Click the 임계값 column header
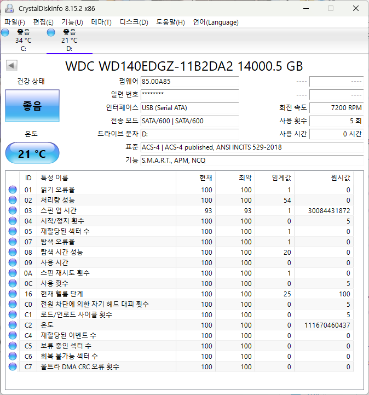 (x=275, y=178)
